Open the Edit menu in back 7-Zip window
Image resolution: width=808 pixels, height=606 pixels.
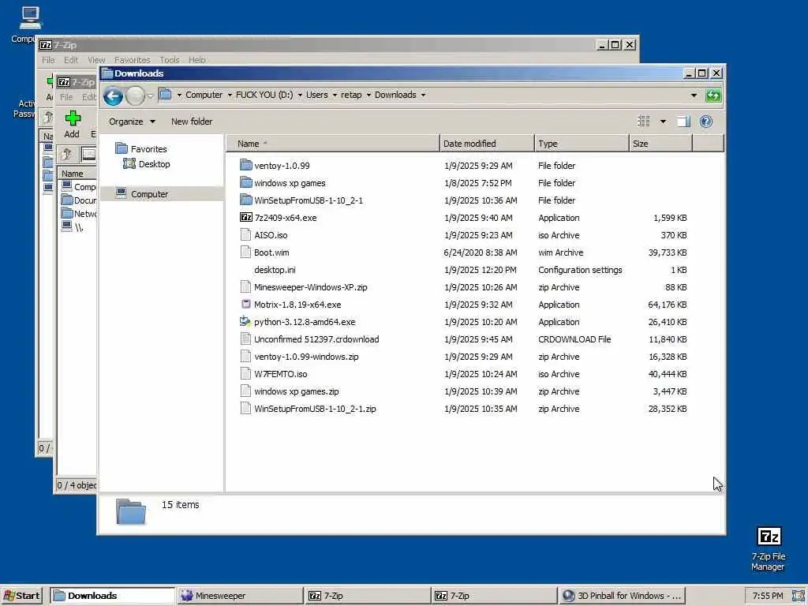pos(71,60)
